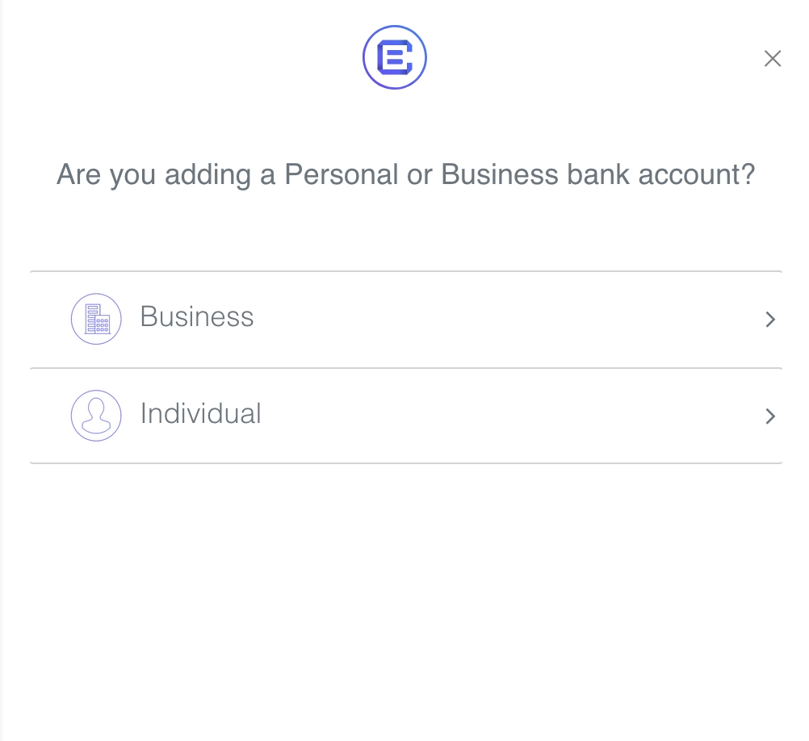Pick Business as the account type

tap(405, 320)
